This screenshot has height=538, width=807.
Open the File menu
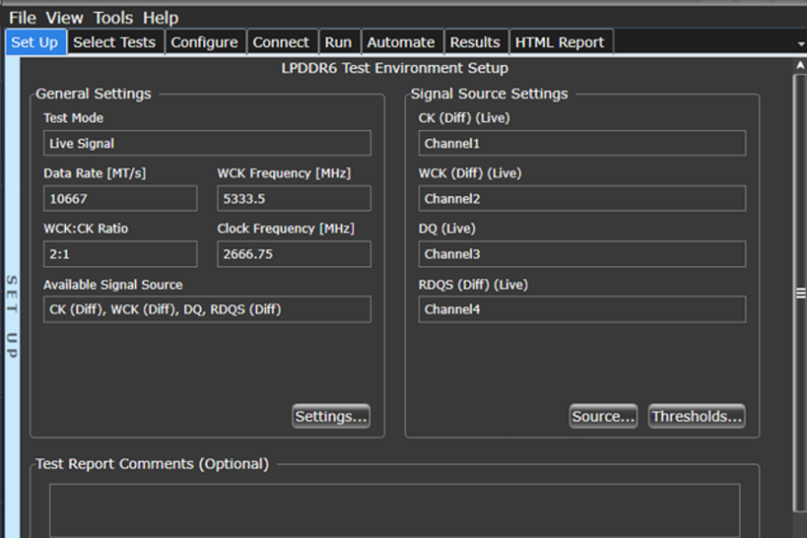22,17
